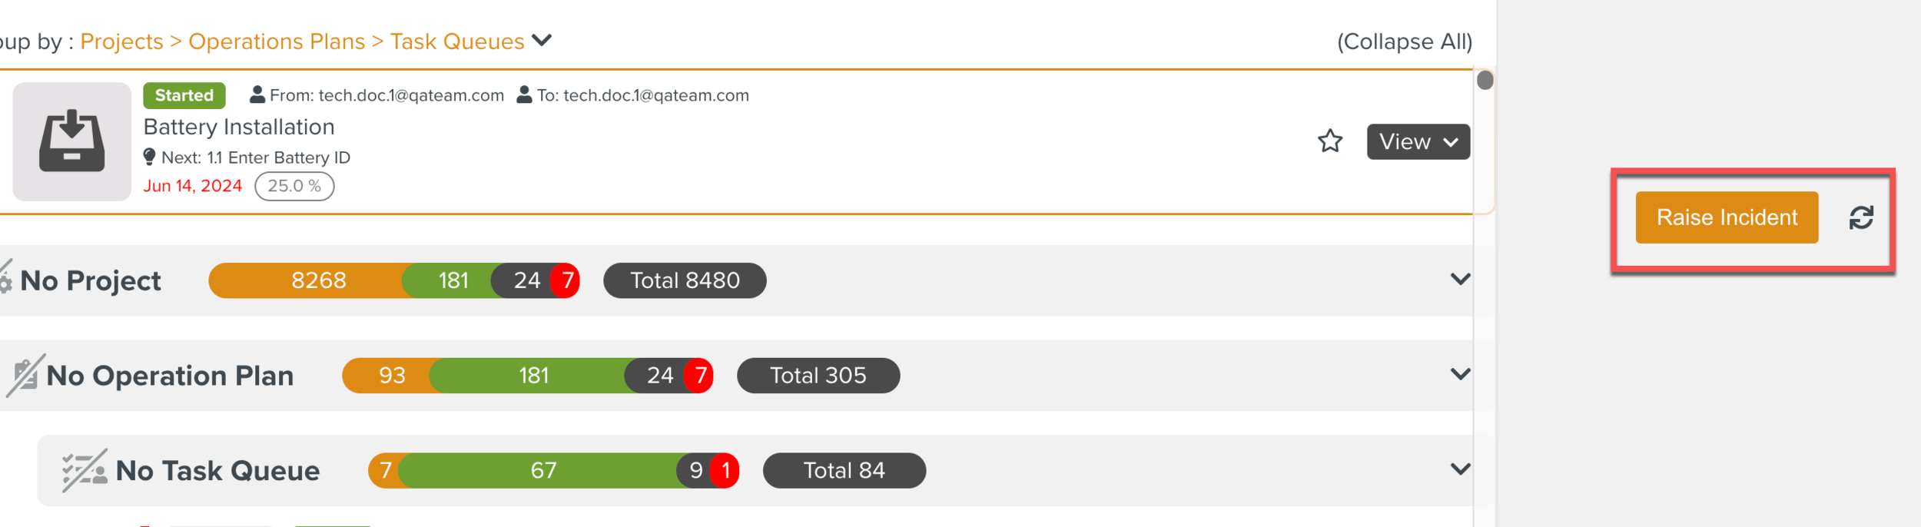Click the lightbulb icon beside Next step

(149, 157)
